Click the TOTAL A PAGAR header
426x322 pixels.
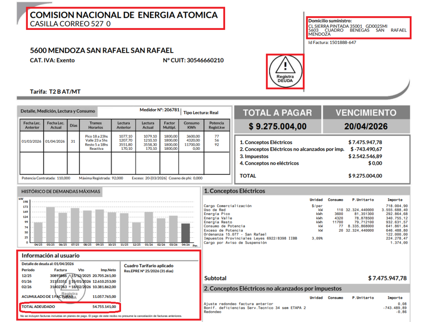[x=277, y=113]
